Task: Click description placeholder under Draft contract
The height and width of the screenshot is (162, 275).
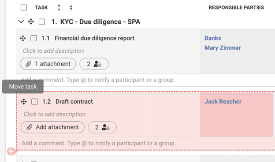Action: click(55, 114)
